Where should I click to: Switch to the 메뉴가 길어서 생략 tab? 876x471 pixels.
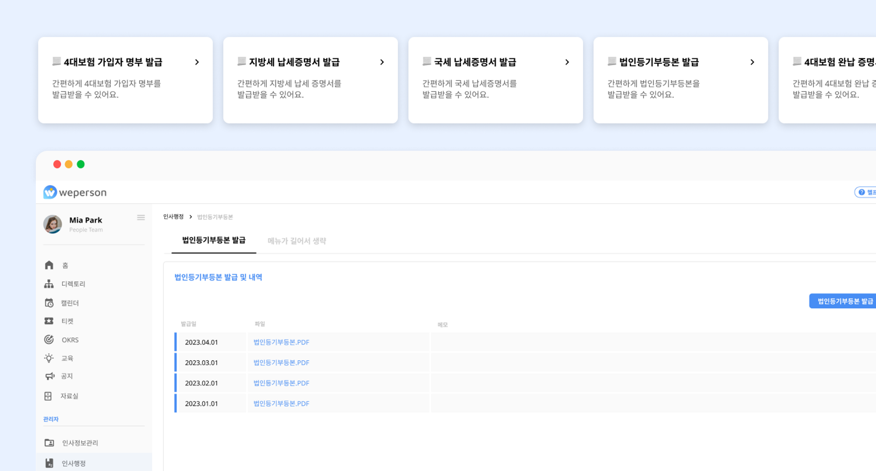click(x=297, y=241)
